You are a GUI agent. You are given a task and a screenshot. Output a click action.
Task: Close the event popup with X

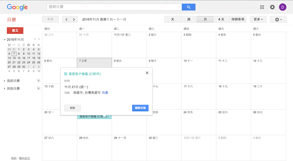[147, 73]
